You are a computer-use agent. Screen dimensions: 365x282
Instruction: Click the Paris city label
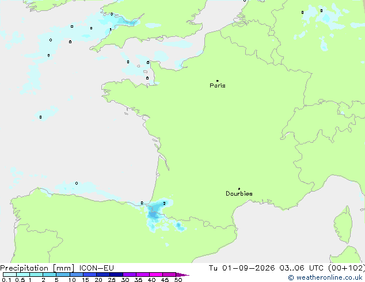[218, 86]
